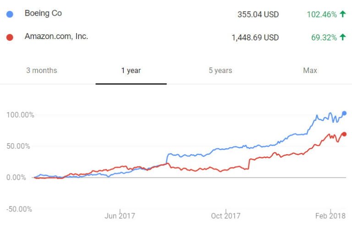Image resolution: width=352 pixels, height=228 pixels.
Task: Click the blue endpoint marker on chart
Action: pos(345,113)
